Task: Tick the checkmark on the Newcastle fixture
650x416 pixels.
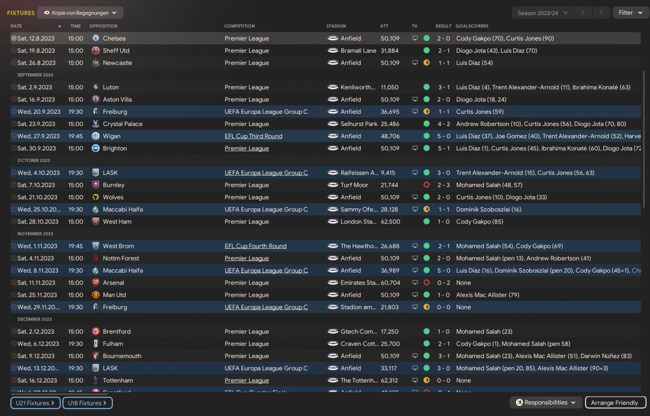Action: (x=14, y=62)
